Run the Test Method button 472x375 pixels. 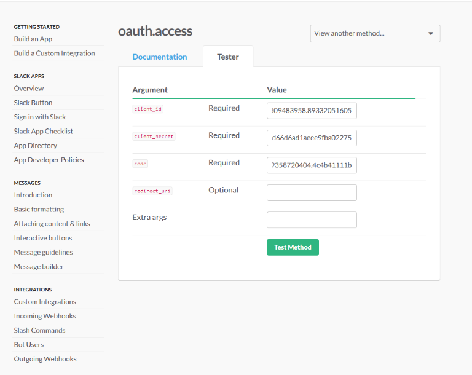293,247
